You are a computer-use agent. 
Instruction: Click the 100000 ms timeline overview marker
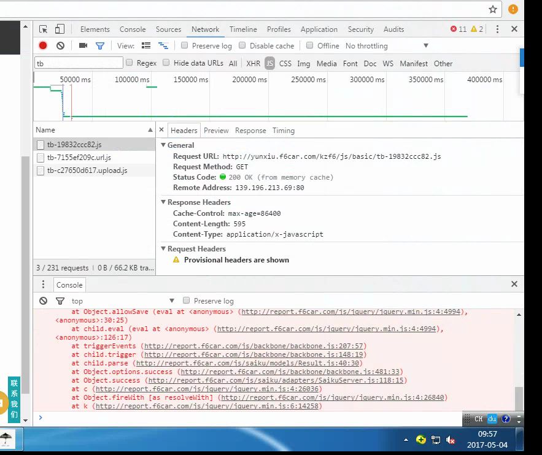(132, 79)
